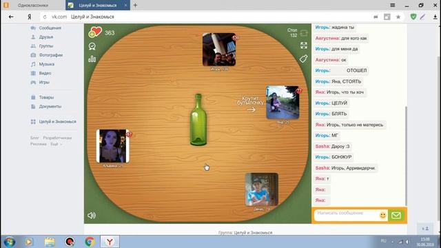Click the tray volume icon

407,242
